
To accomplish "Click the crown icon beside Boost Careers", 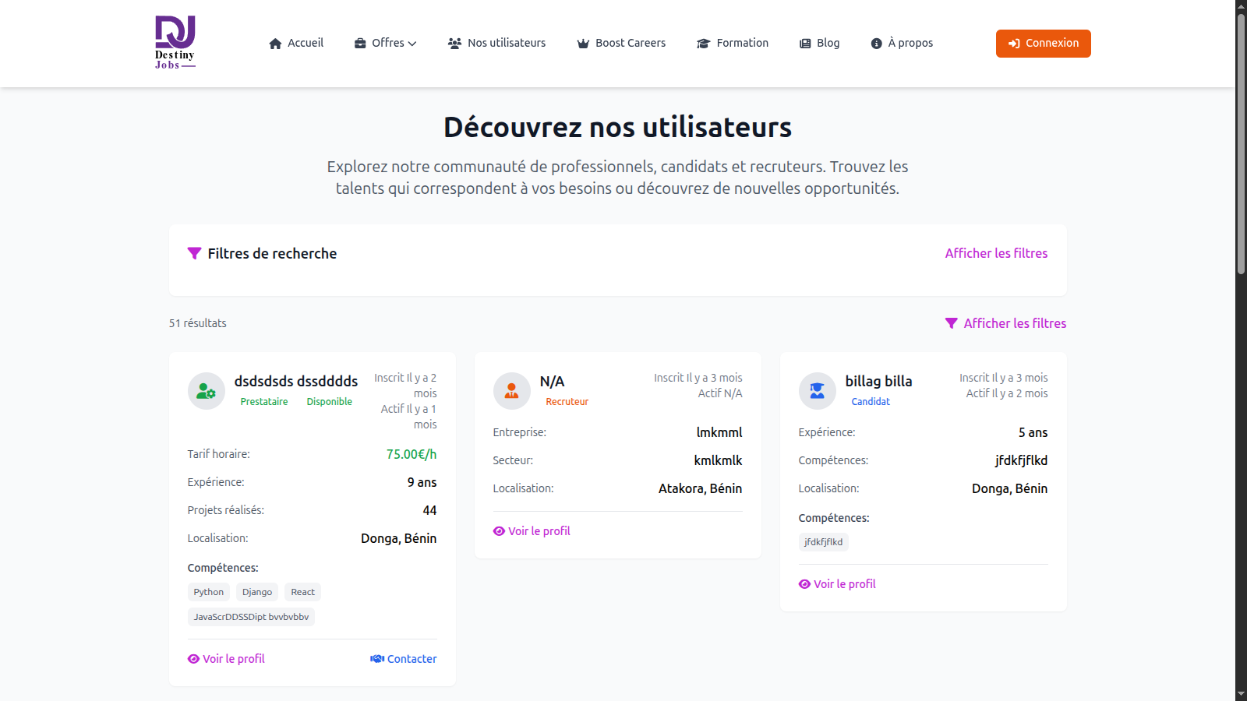I will click(x=583, y=44).
